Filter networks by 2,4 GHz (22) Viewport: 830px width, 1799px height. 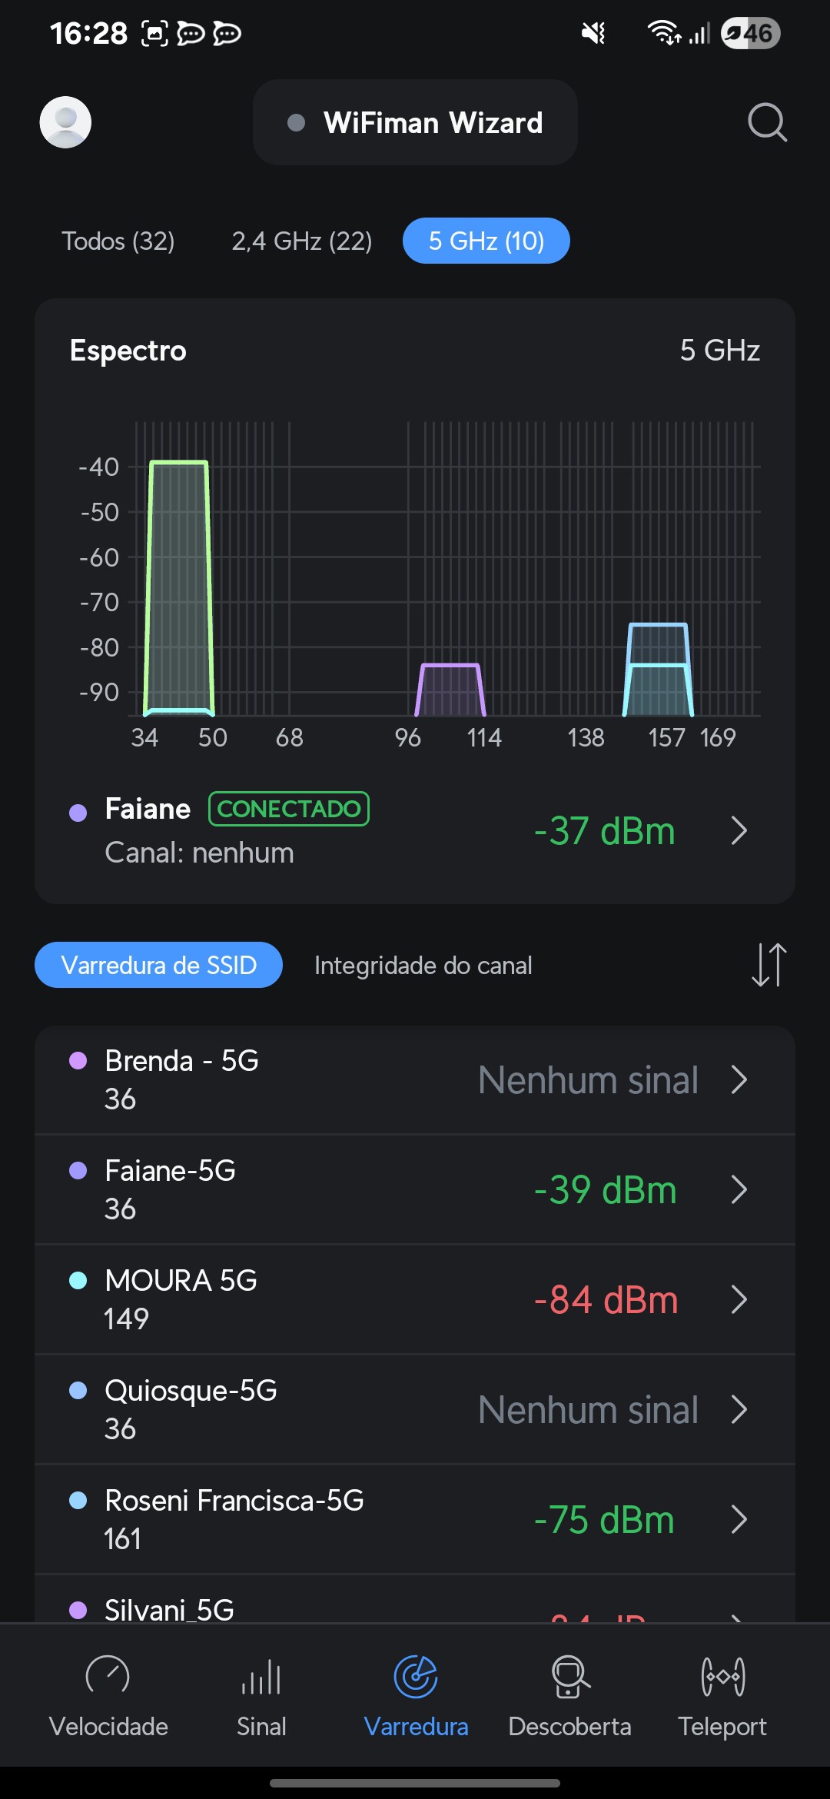(302, 241)
